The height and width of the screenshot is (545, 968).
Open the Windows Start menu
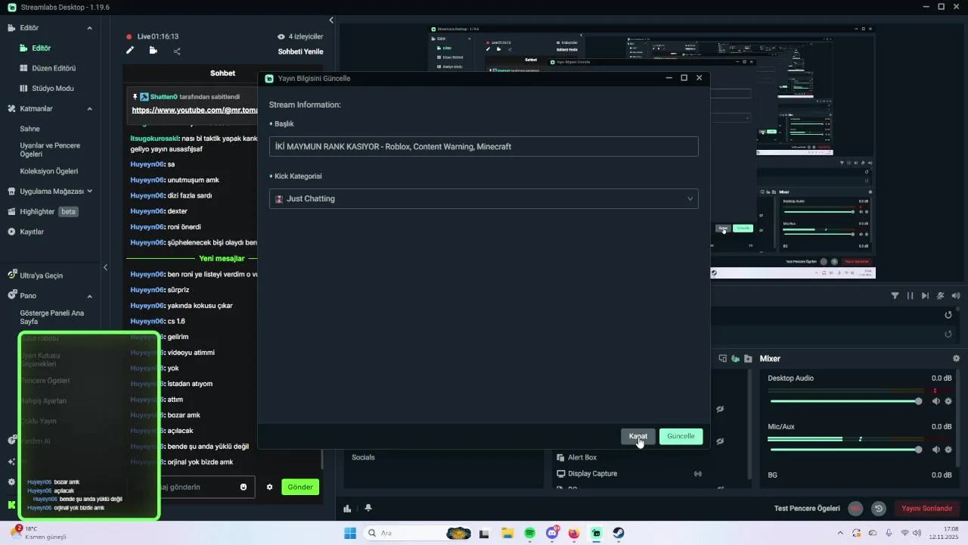point(349,534)
